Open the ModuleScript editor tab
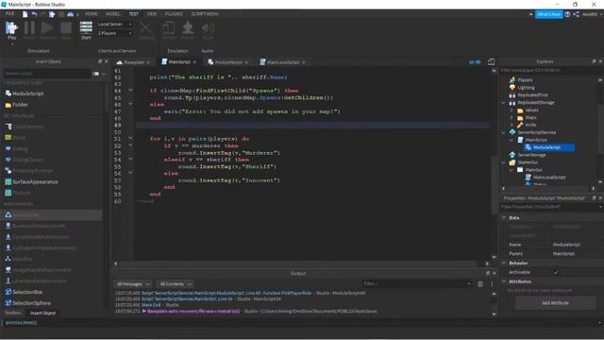The image size is (604, 340). tap(228, 62)
